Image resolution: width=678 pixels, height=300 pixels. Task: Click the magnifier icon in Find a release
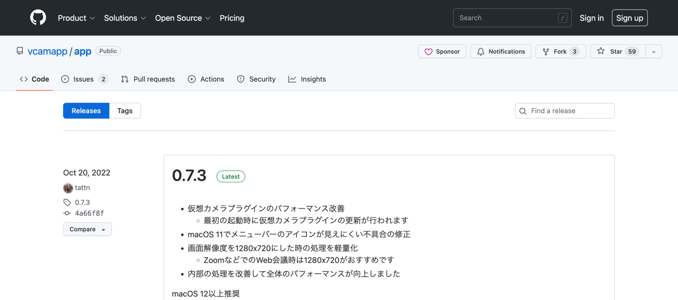pyautogui.click(x=523, y=111)
